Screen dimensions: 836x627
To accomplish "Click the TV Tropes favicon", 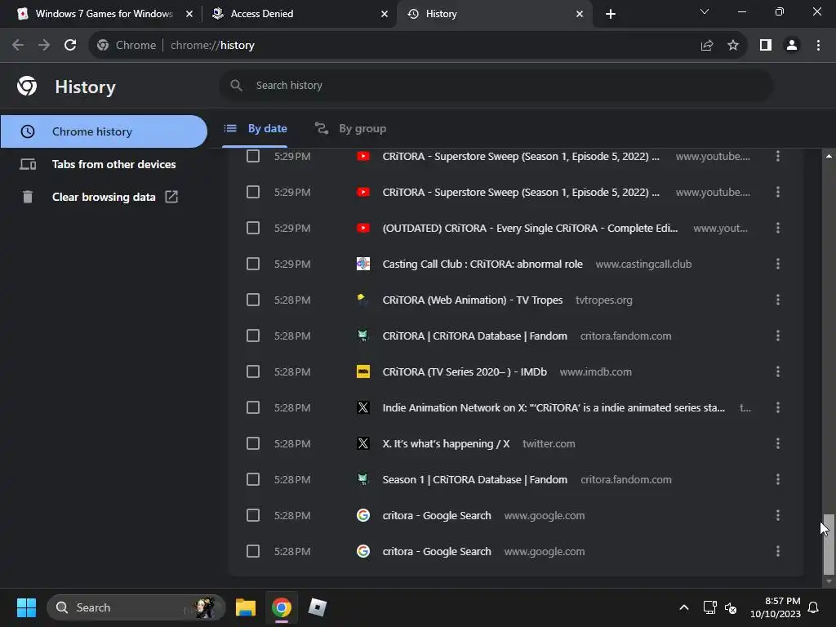I will point(363,300).
